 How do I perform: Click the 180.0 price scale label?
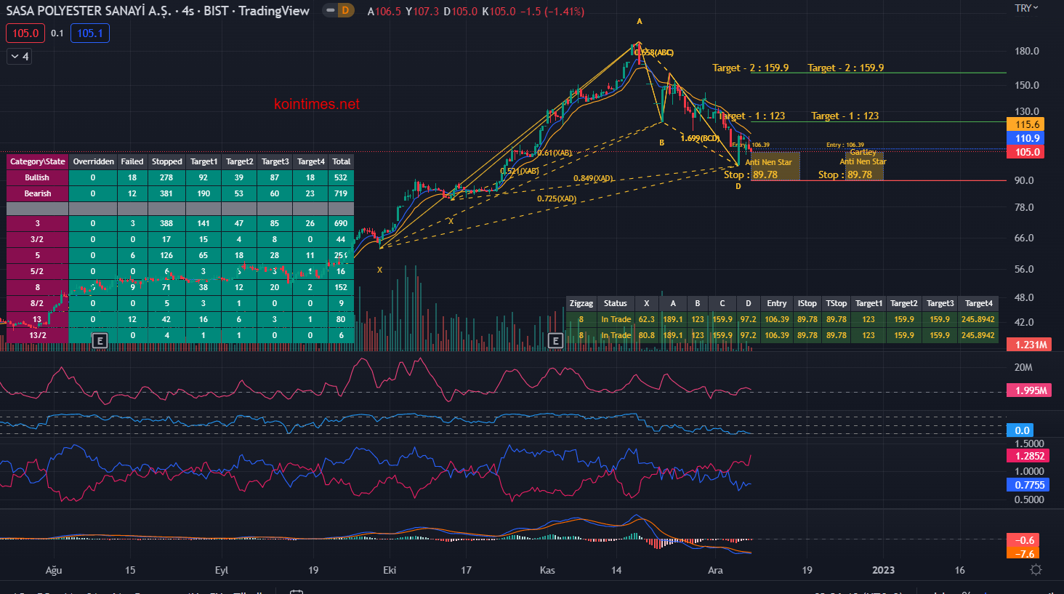click(1027, 51)
